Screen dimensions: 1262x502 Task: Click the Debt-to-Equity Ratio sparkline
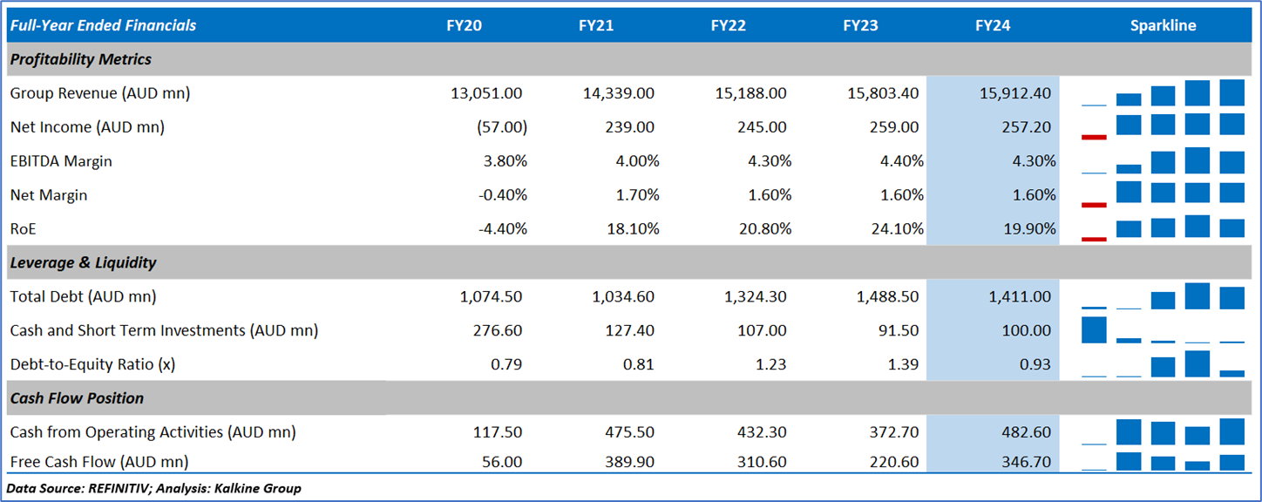point(1163,364)
